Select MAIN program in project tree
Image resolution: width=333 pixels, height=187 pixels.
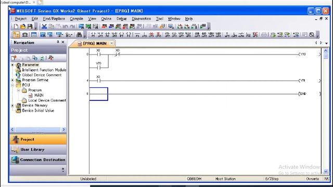[x=39, y=95]
